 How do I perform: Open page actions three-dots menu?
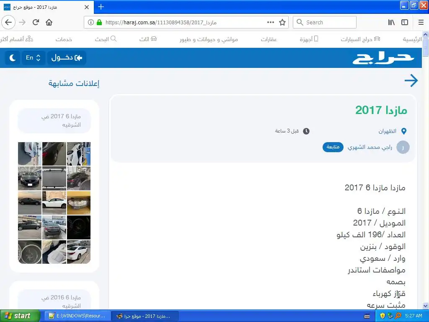point(271,23)
